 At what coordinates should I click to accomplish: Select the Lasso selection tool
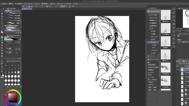click(2, 21)
